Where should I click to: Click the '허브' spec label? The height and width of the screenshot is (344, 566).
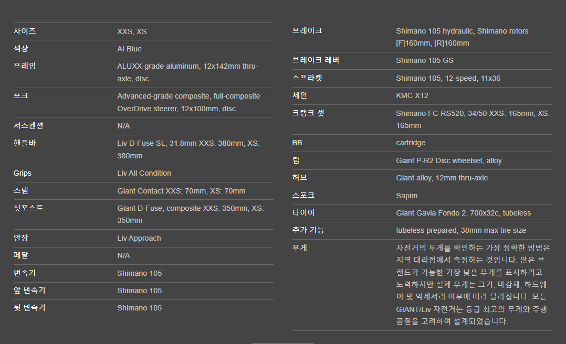coord(300,177)
